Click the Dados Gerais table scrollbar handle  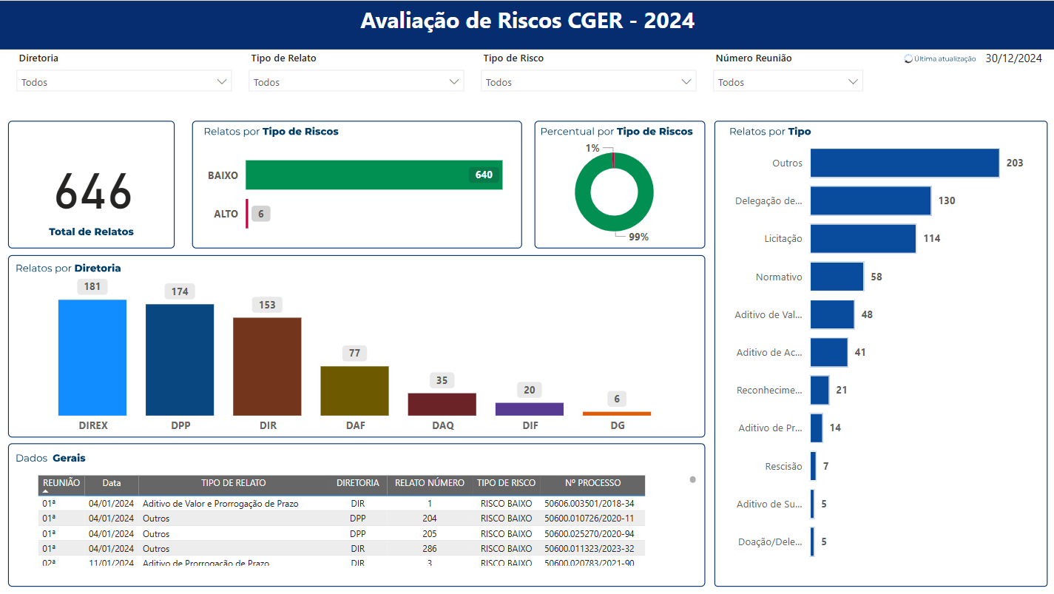(x=692, y=479)
